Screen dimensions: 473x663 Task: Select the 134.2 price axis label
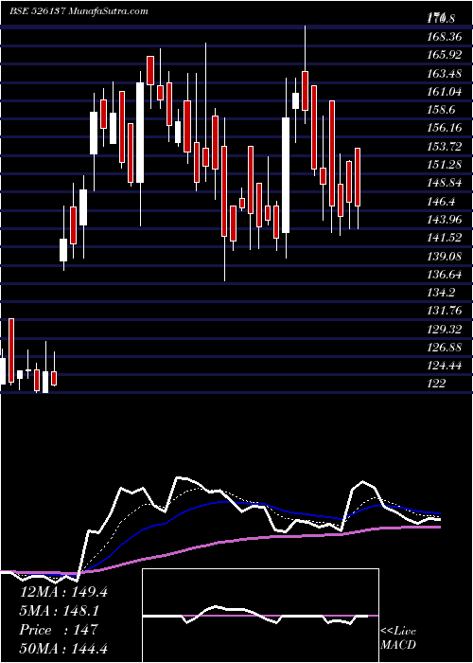pyautogui.click(x=441, y=293)
